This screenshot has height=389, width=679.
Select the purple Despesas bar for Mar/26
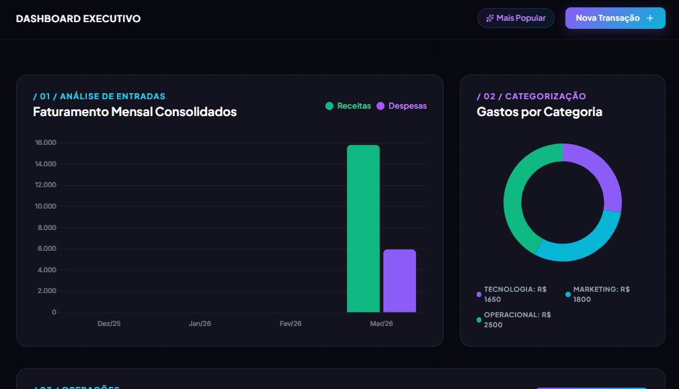(x=400, y=281)
